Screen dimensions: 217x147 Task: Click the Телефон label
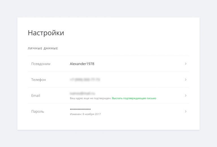(38, 80)
